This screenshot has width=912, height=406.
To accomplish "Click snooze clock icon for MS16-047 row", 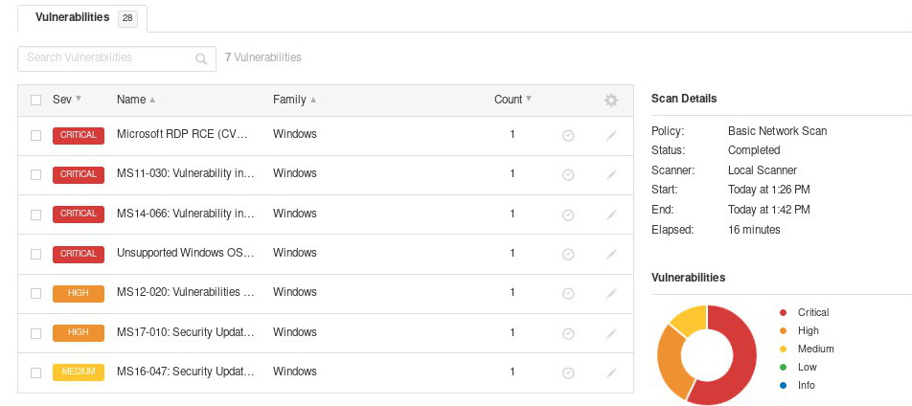I will tap(568, 372).
